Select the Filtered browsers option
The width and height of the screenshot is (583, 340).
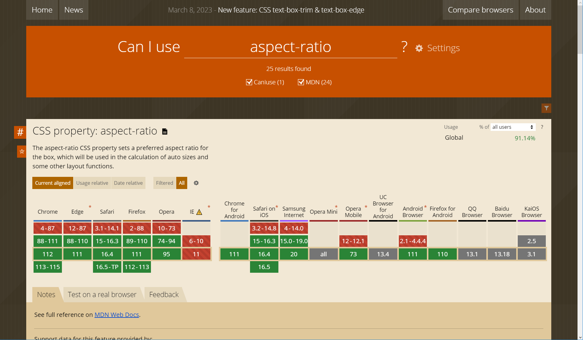165,183
